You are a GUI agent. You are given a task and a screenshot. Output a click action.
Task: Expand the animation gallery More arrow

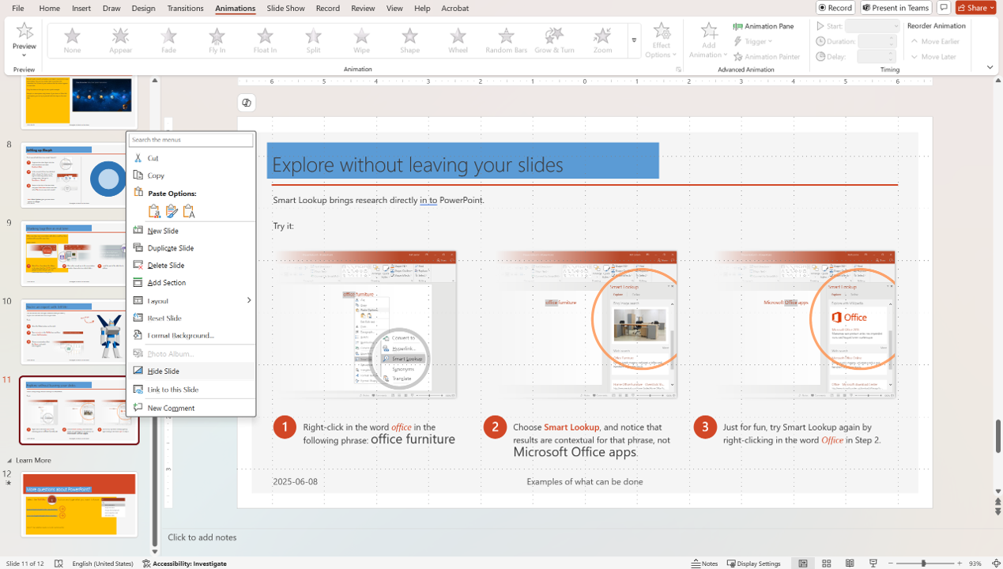634,40
